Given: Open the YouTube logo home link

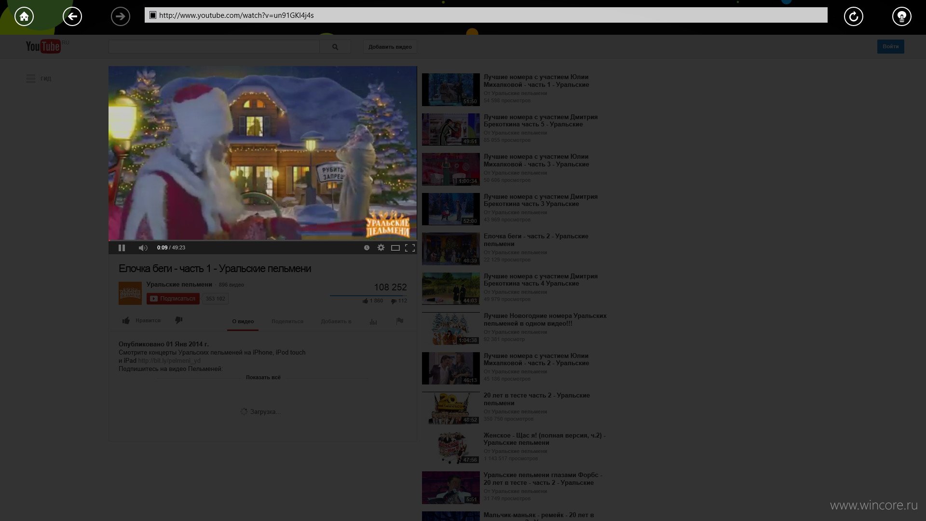Looking at the screenshot, I should pyautogui.click(x=43, y=46).
